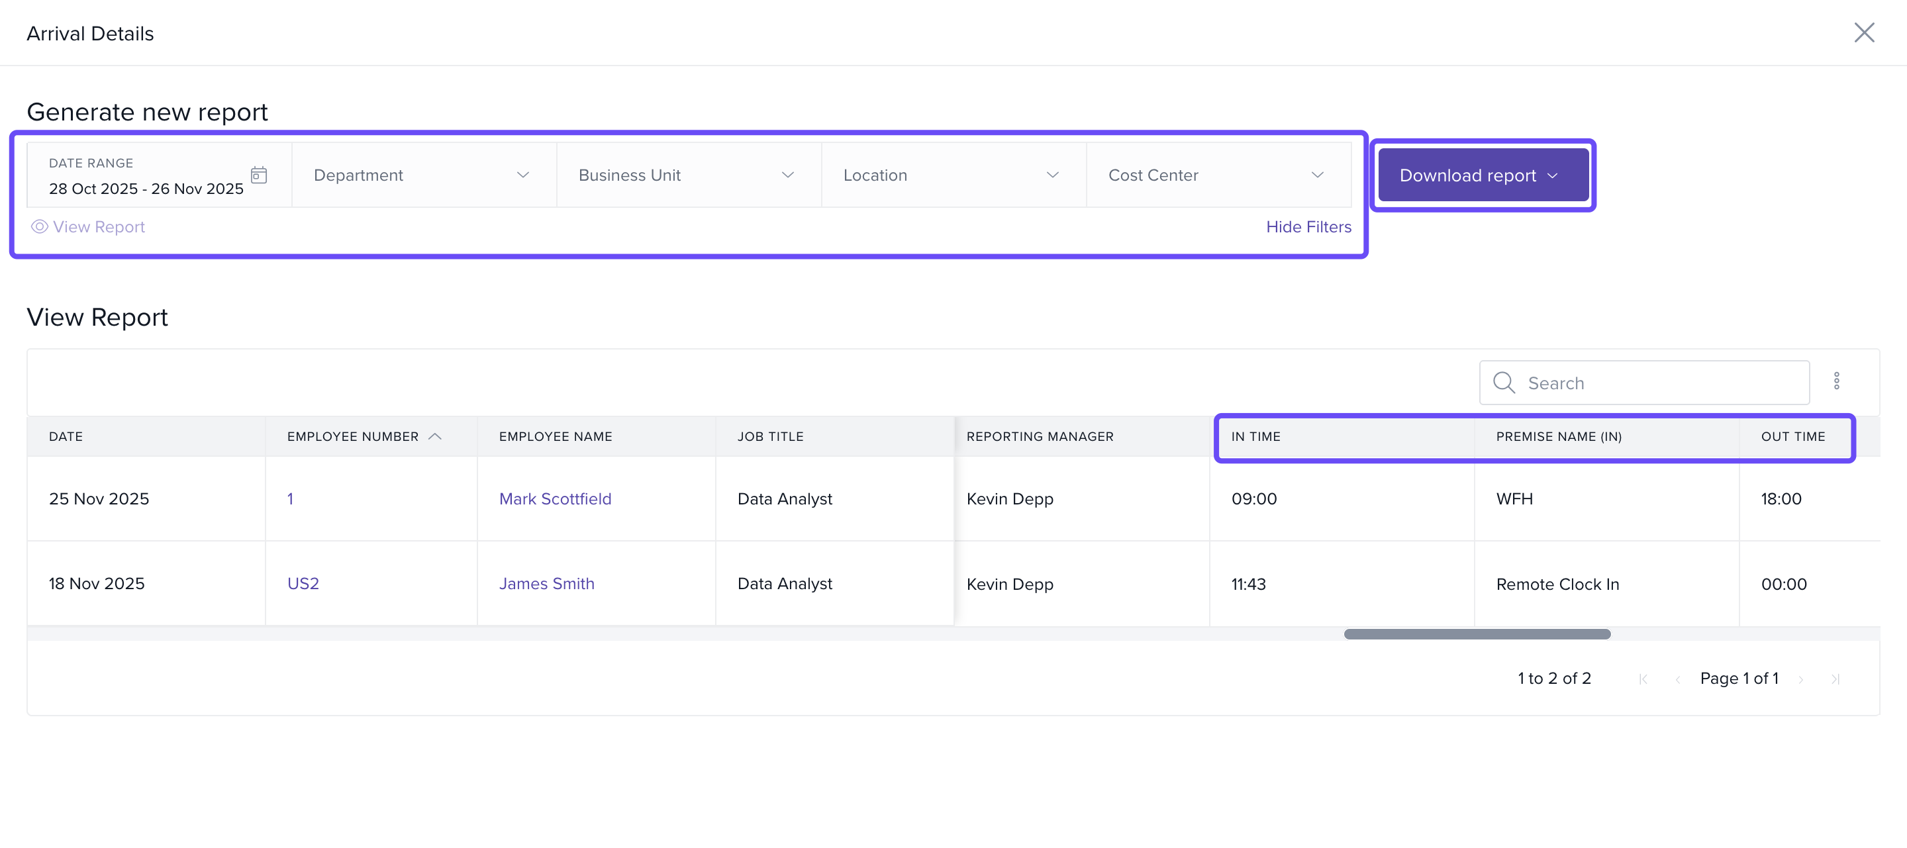Open the Business Unit dropdown
This screenshot has width=1907, height=848.
(689, 175)
